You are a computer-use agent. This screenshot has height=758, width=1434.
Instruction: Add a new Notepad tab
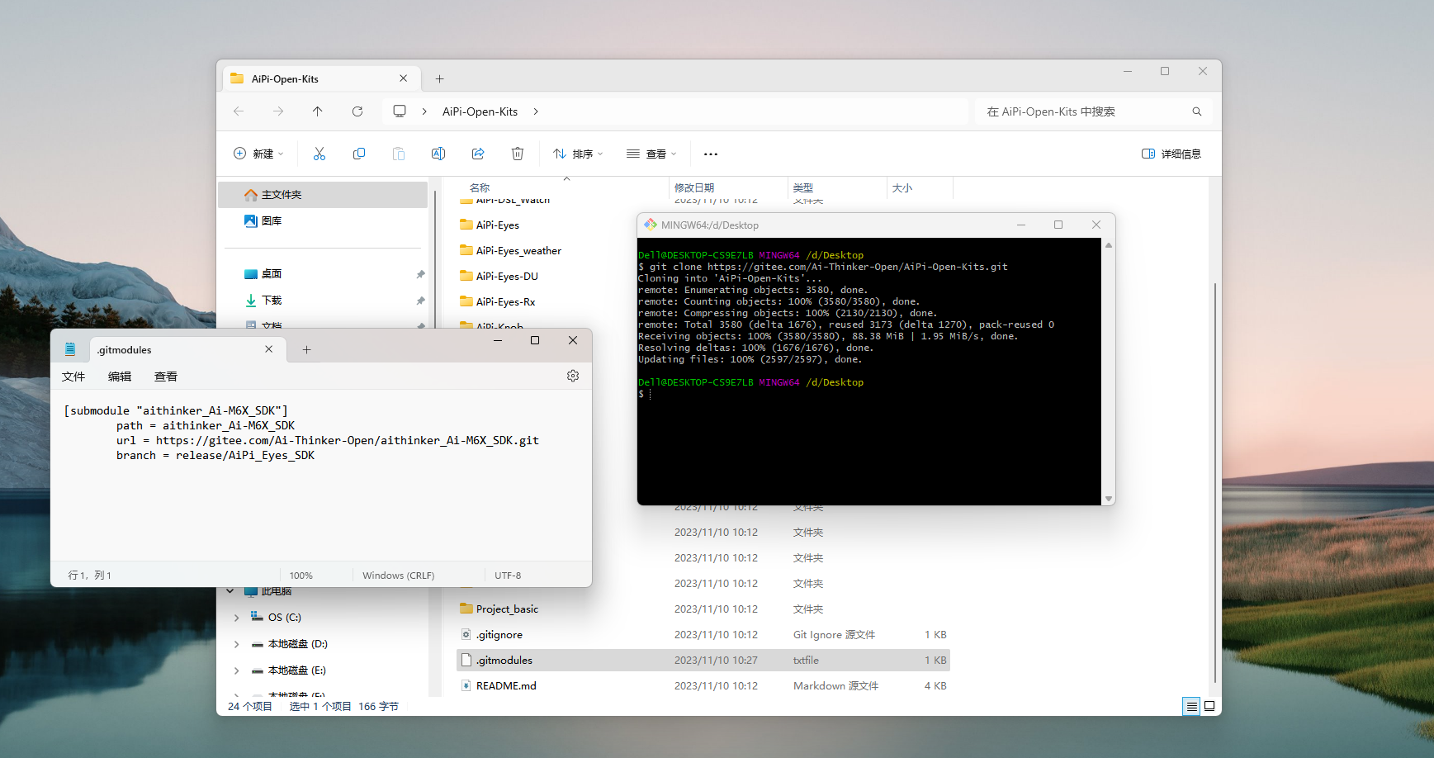[306, 350]
